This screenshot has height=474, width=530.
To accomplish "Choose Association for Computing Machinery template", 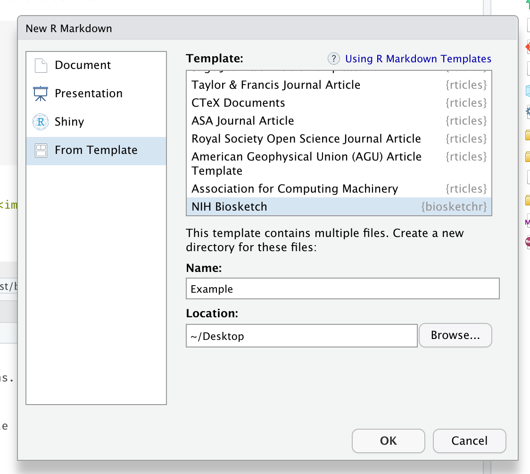I will [339, 189].
